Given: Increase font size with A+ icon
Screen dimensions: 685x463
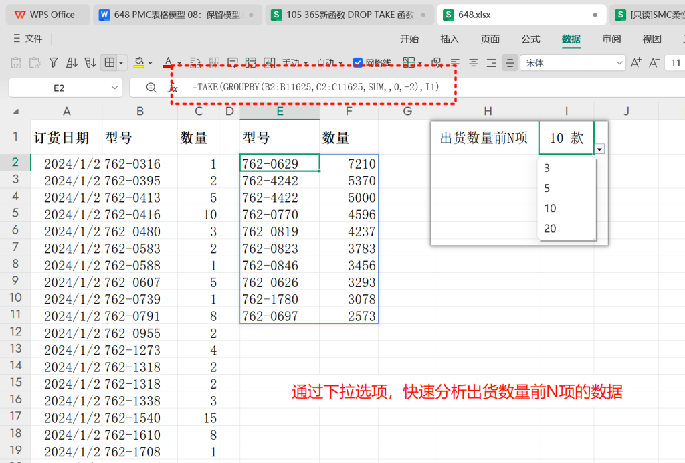Looking at the screenshot, I should click(x=636, y=63).
